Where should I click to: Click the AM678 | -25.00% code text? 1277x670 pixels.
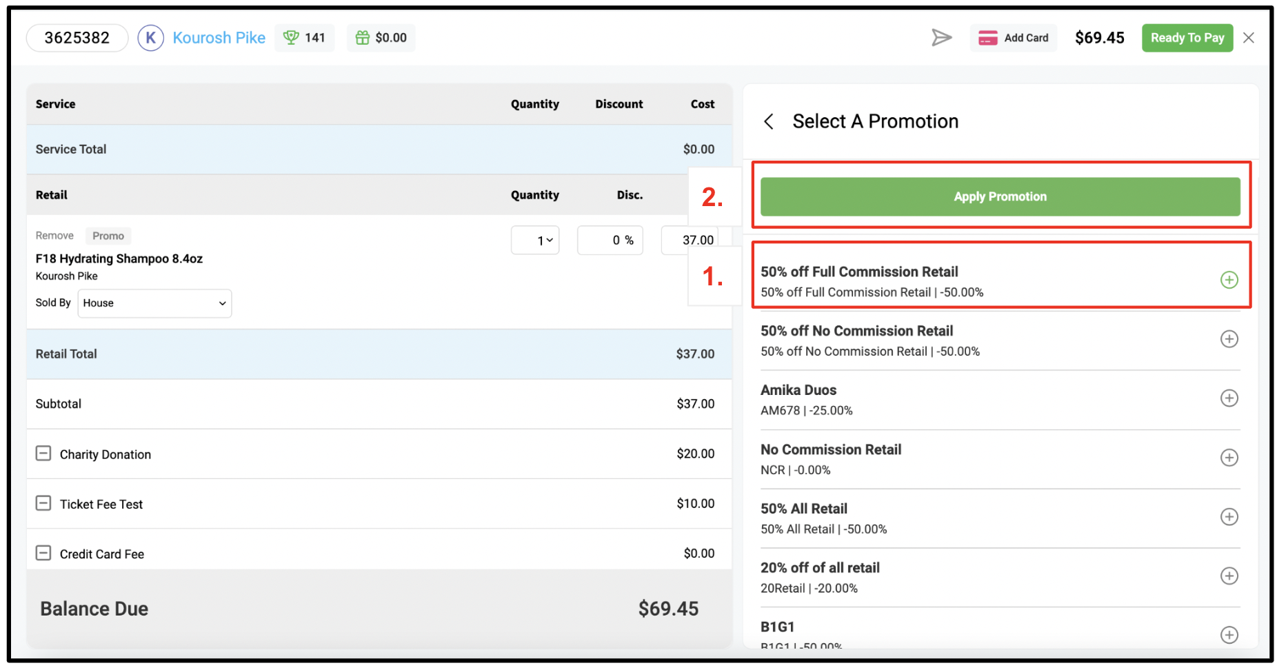807,411
